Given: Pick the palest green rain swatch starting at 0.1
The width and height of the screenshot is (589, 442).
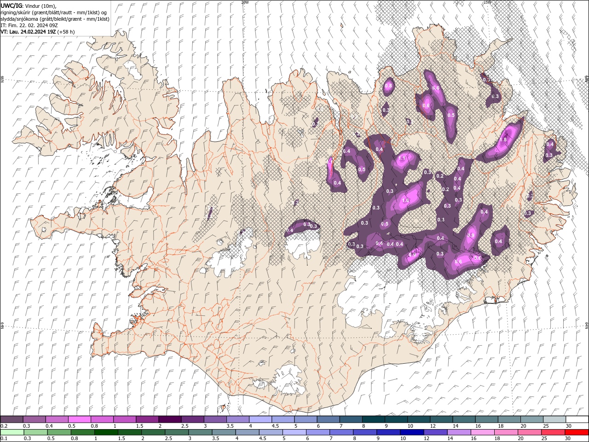Looking at the screenshot, I should (x=12, y=432).
